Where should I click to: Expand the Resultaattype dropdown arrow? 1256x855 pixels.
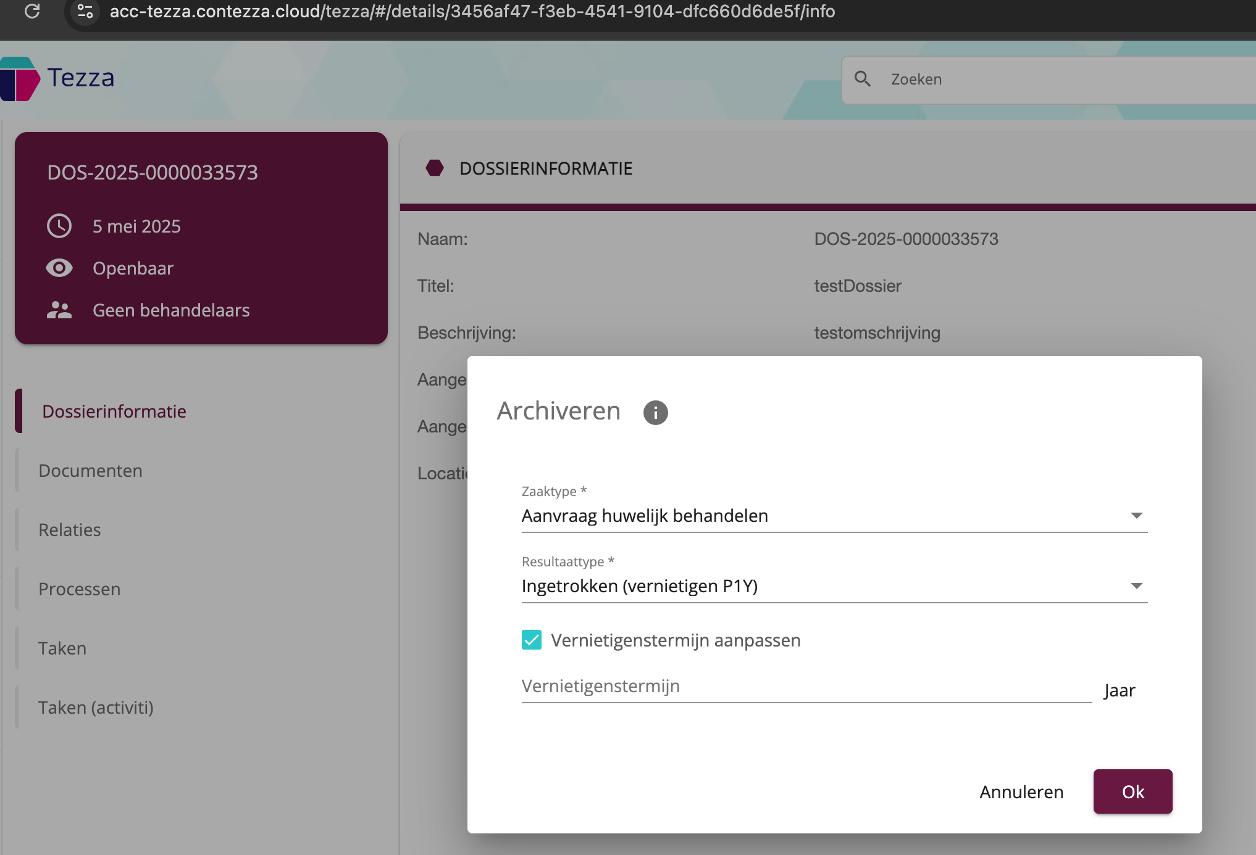click(x=1136, y=586)
